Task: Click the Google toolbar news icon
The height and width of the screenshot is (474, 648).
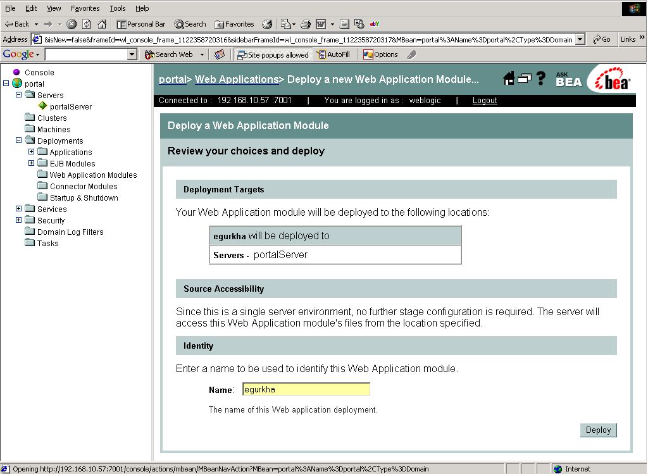Action: click(220, 54)
